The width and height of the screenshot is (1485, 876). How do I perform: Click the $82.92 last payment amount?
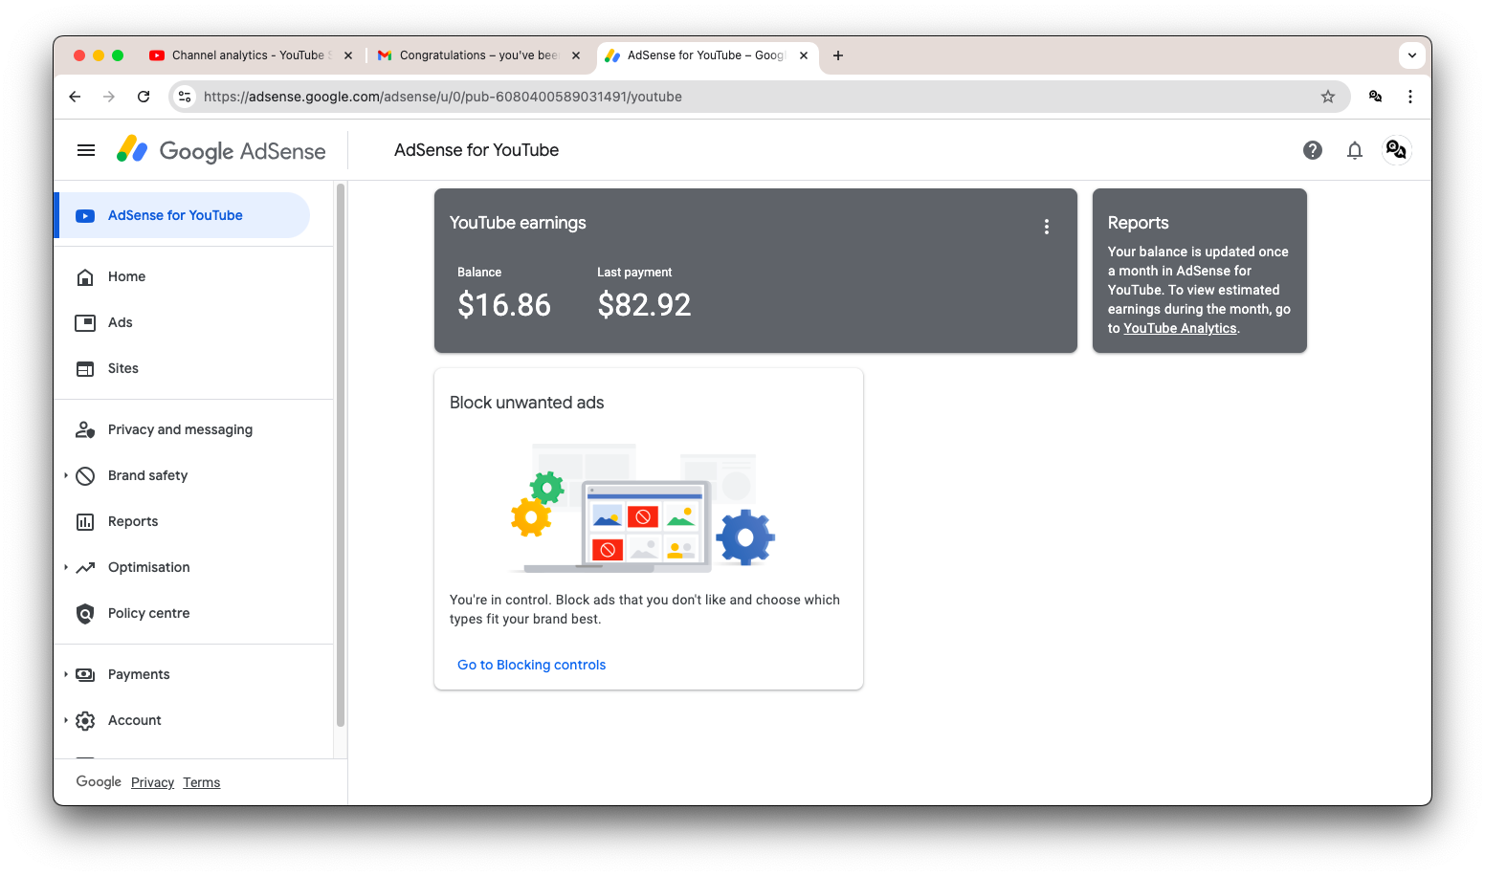[x=644, y=305]
